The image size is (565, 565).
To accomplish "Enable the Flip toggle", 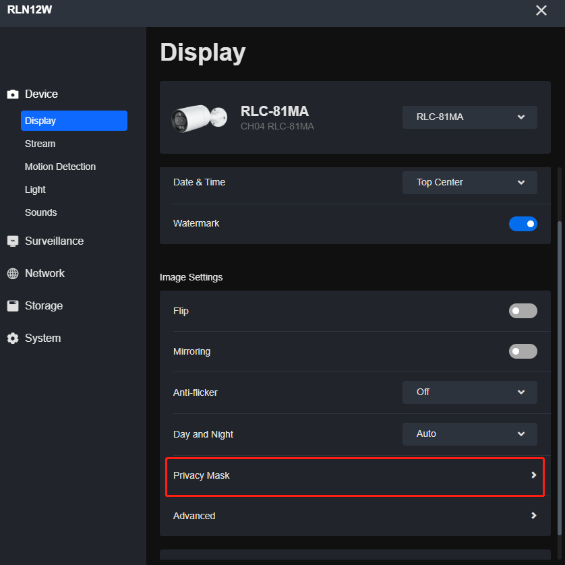I will tap(523, 311).
